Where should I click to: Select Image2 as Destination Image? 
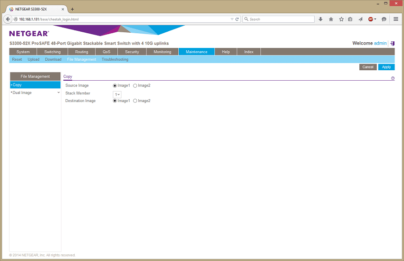[135, 101]
